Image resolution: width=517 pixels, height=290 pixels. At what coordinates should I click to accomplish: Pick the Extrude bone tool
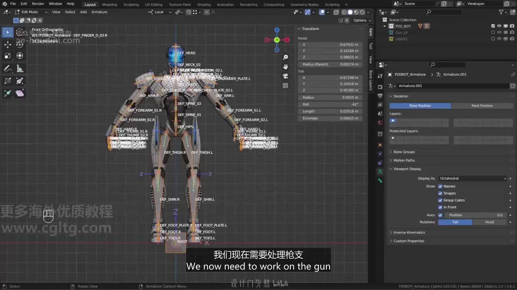[8, 93]
